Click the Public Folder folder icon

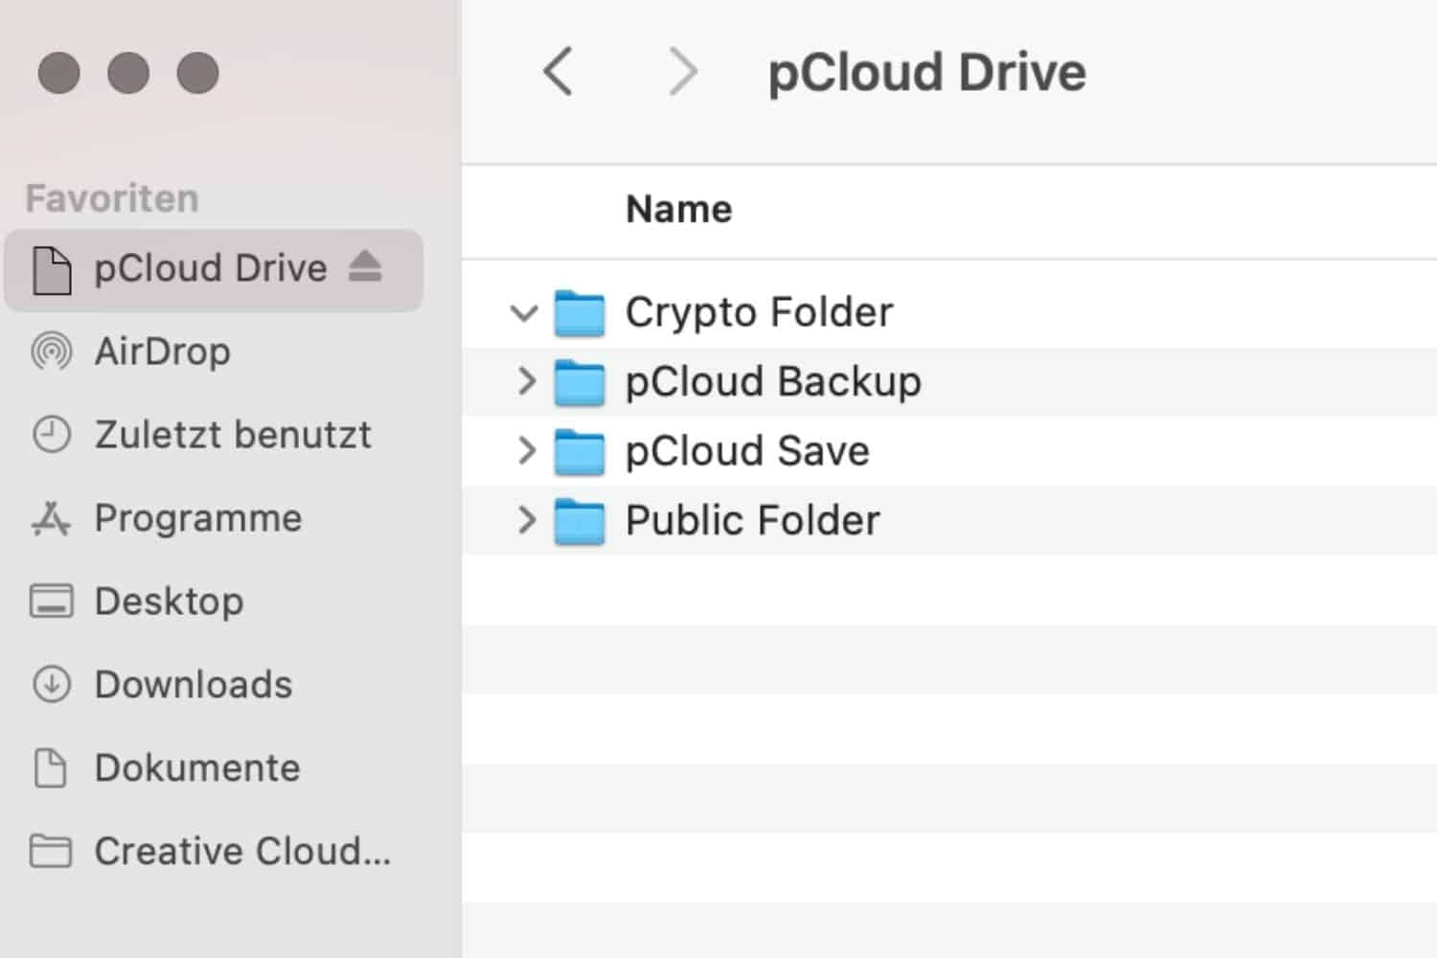tap(580, 521)
